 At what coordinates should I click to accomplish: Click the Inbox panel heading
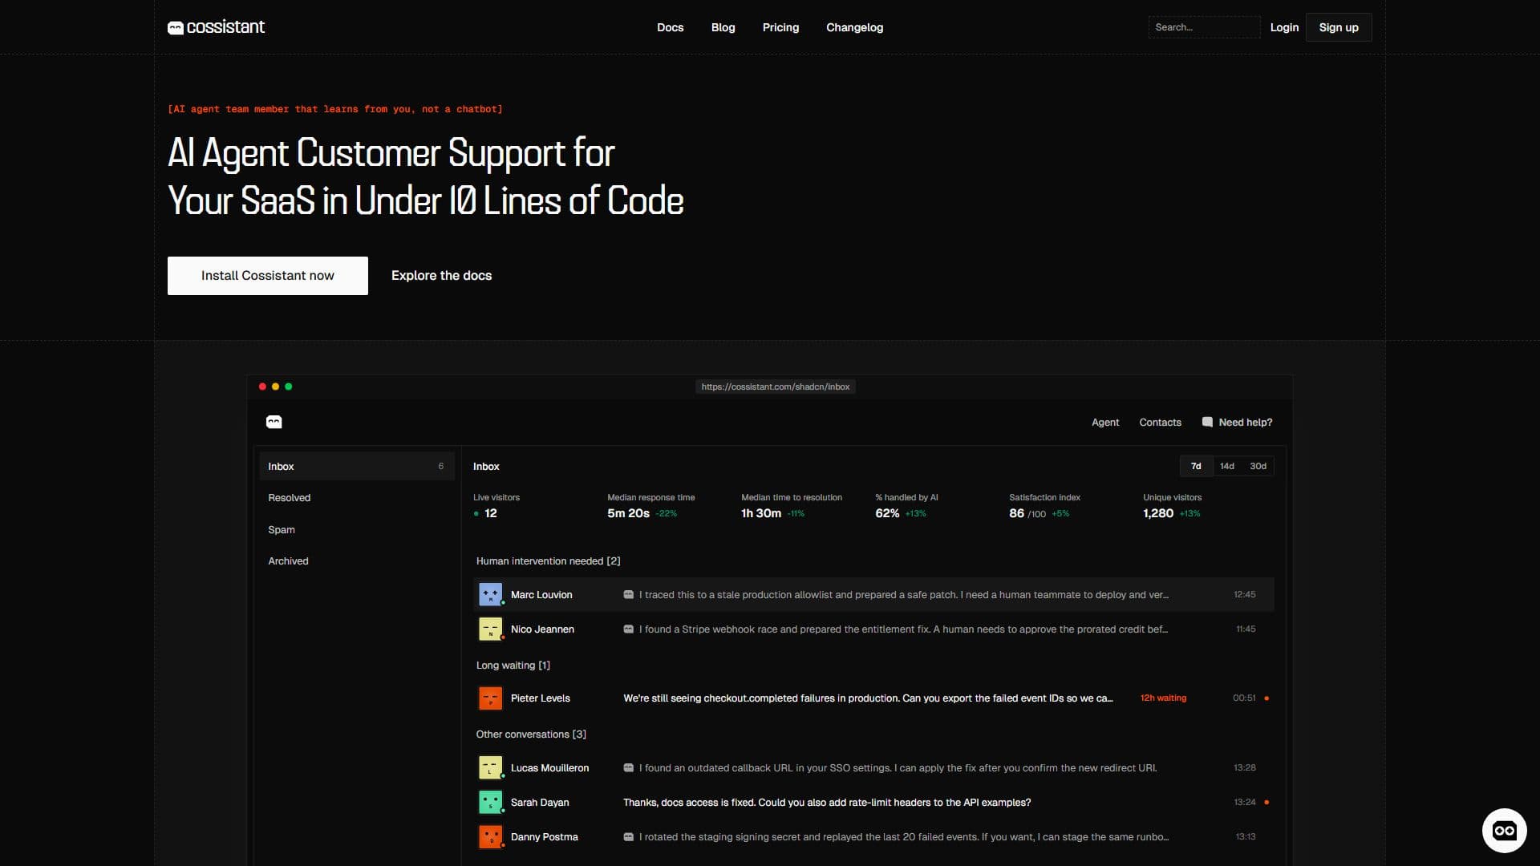pos(486,467)
